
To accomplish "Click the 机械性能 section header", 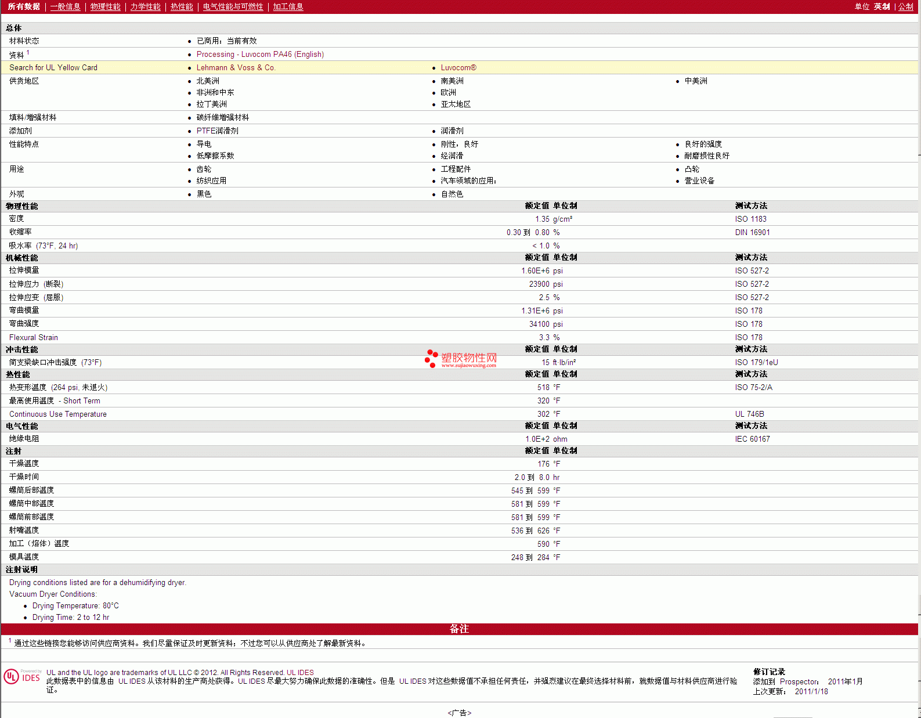I will tap(21, 258).
